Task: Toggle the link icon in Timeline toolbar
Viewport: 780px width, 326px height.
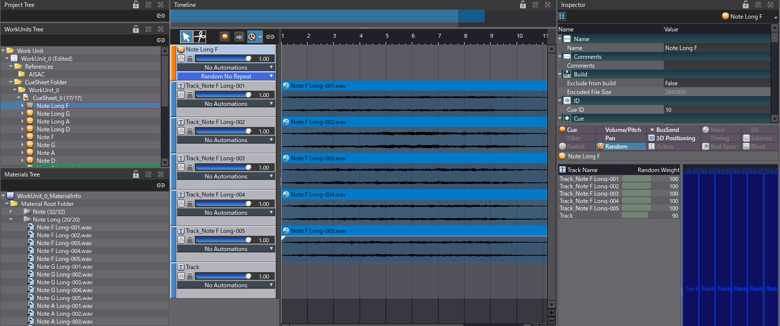Action: [270, 37]
